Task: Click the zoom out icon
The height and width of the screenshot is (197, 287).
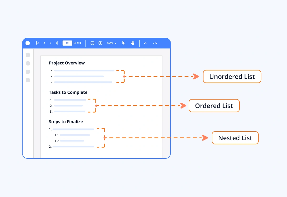Action: tap(92, 43)
